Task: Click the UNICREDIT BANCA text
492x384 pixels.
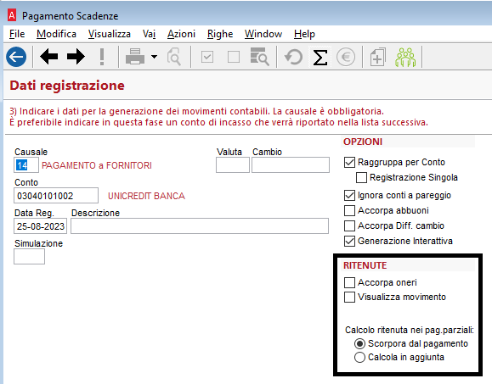Action: click(146, 196)
